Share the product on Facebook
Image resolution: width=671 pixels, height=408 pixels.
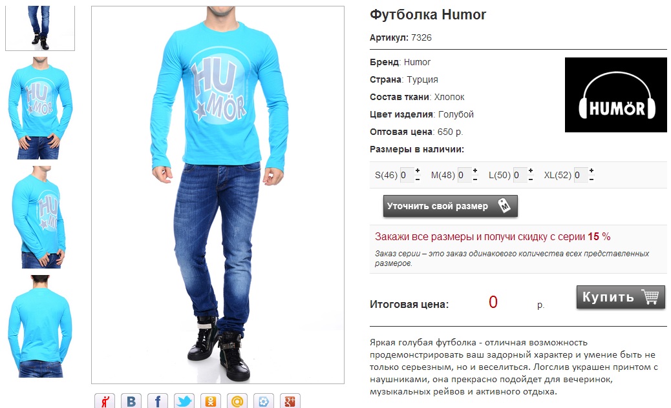(x=158, y=401)
